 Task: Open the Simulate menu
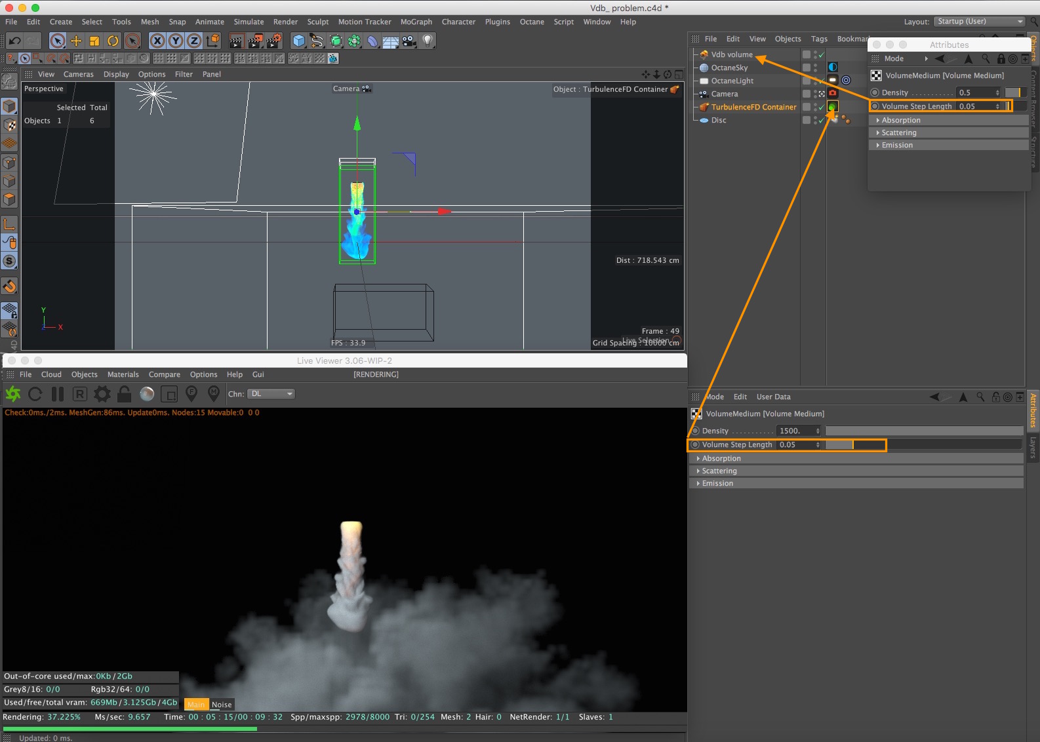tap(249, 22)
